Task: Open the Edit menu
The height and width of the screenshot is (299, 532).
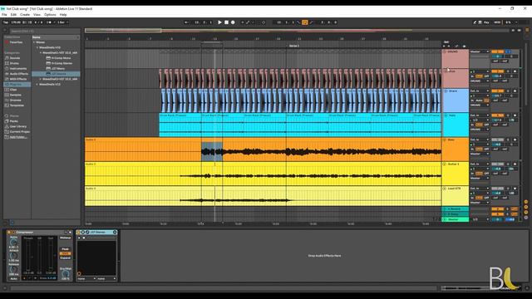Action: 13,15
